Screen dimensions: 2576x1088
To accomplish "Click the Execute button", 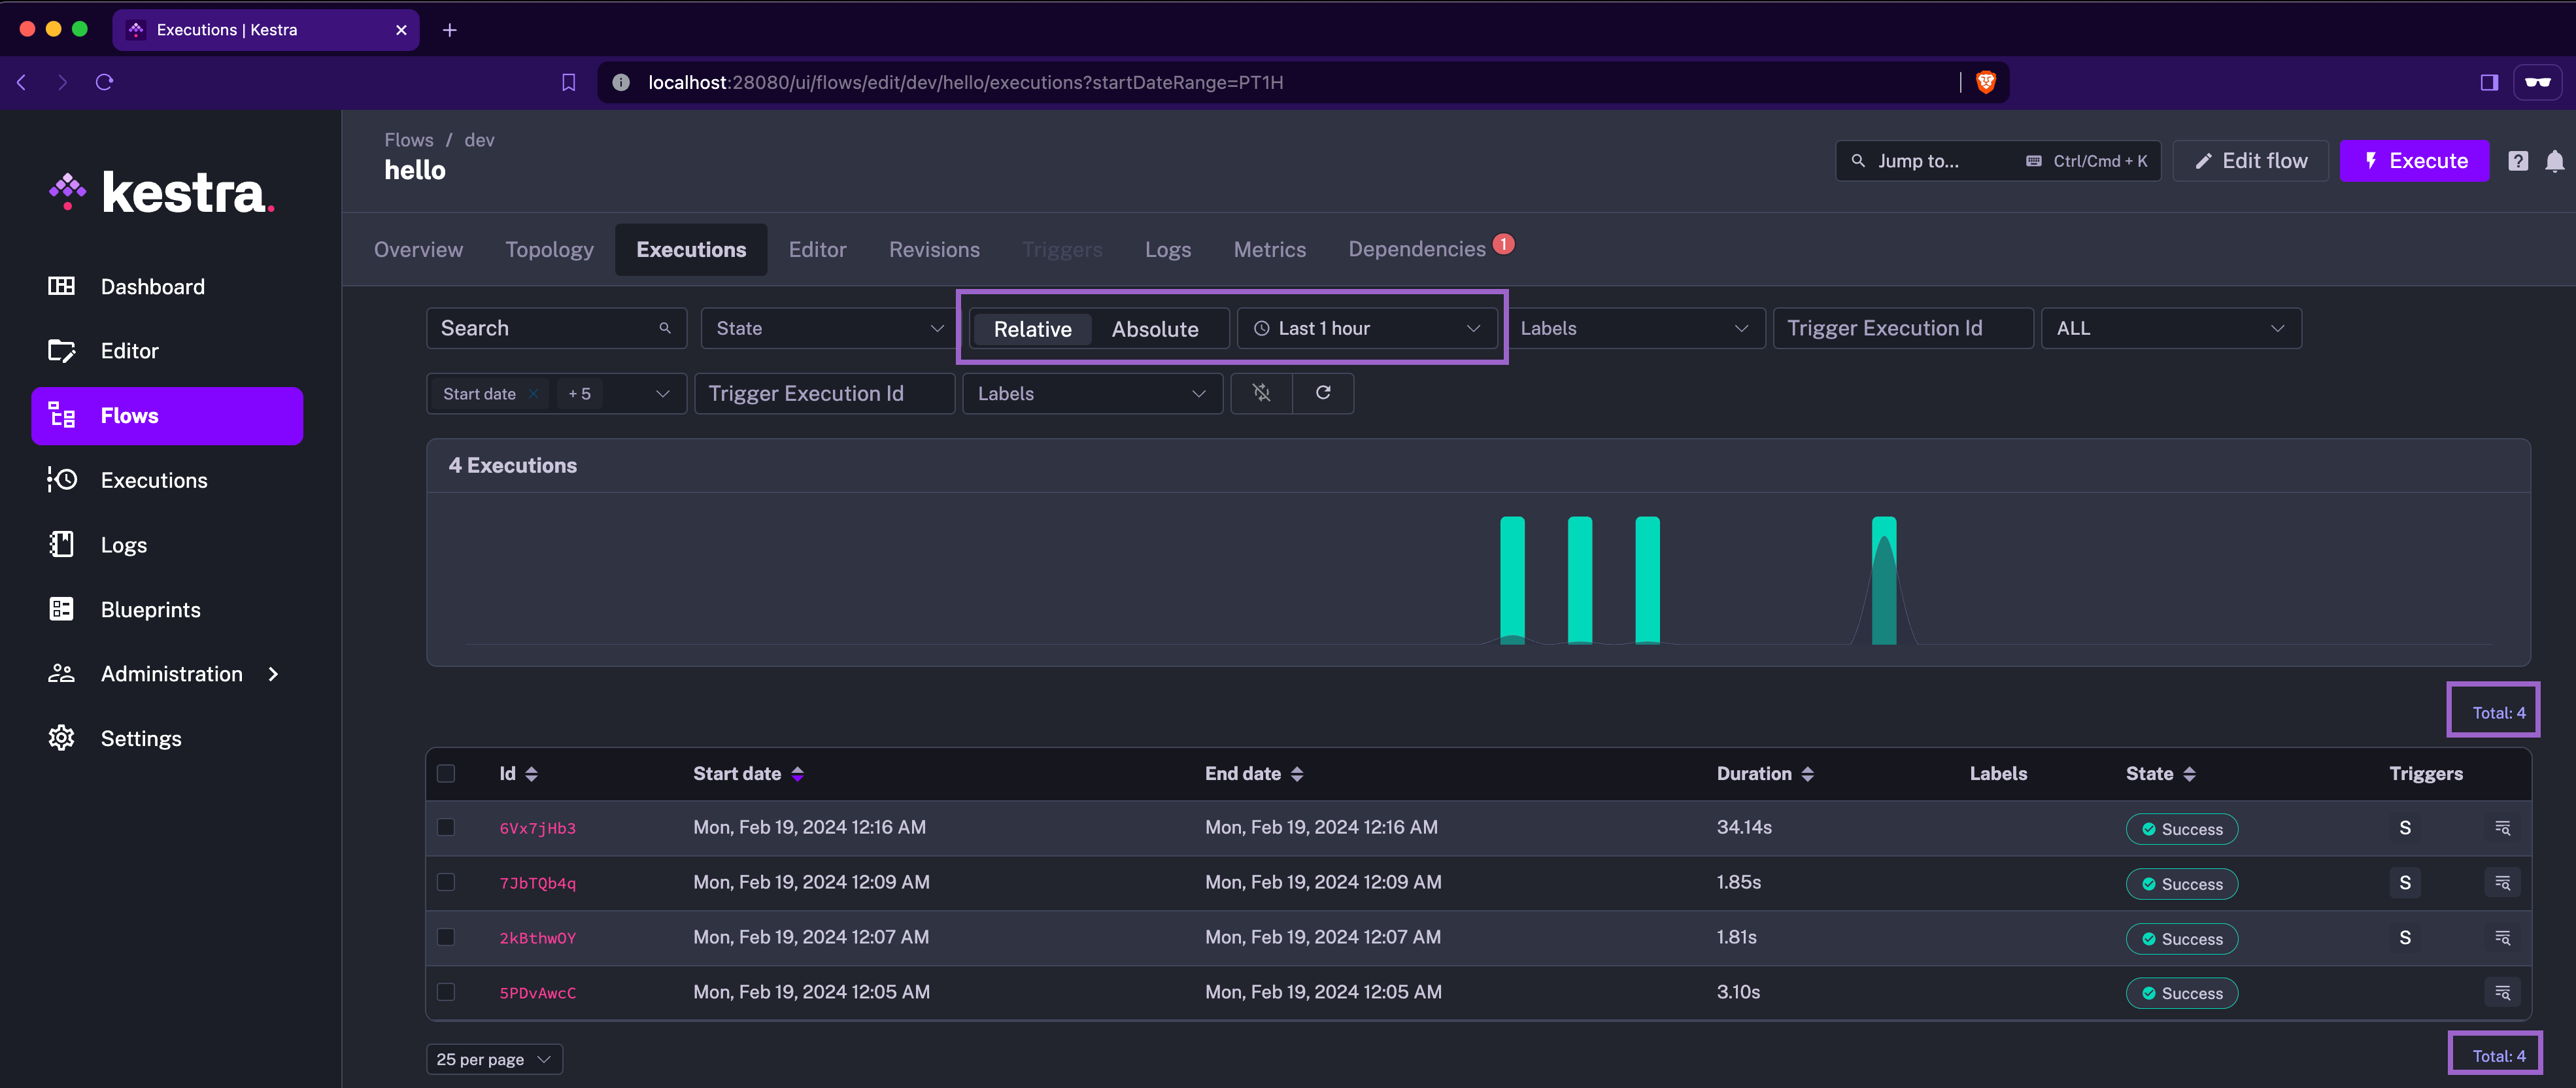I will pos(2414,161).
